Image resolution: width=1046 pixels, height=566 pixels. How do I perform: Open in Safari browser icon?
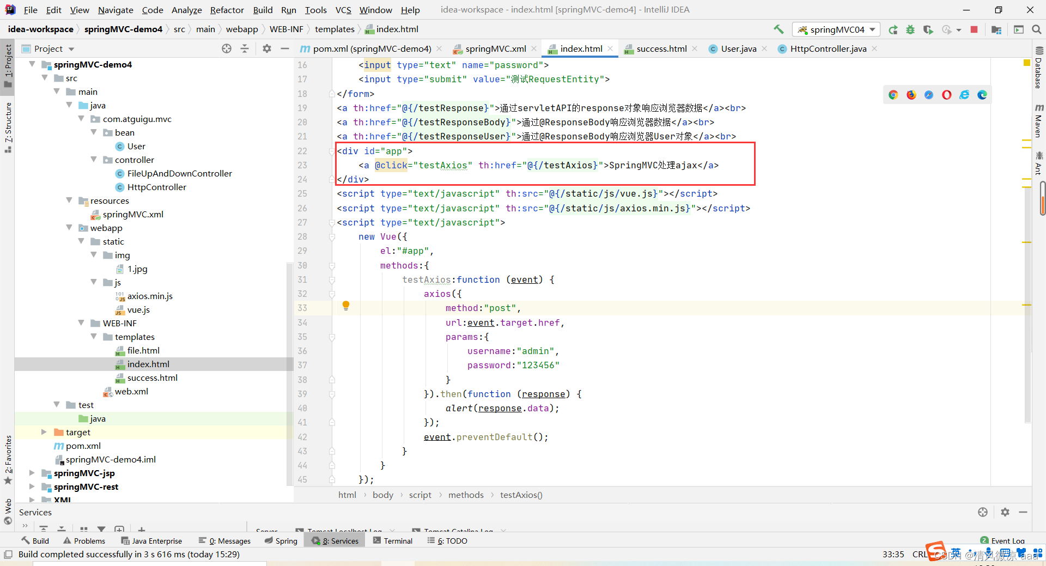(929, 95)
